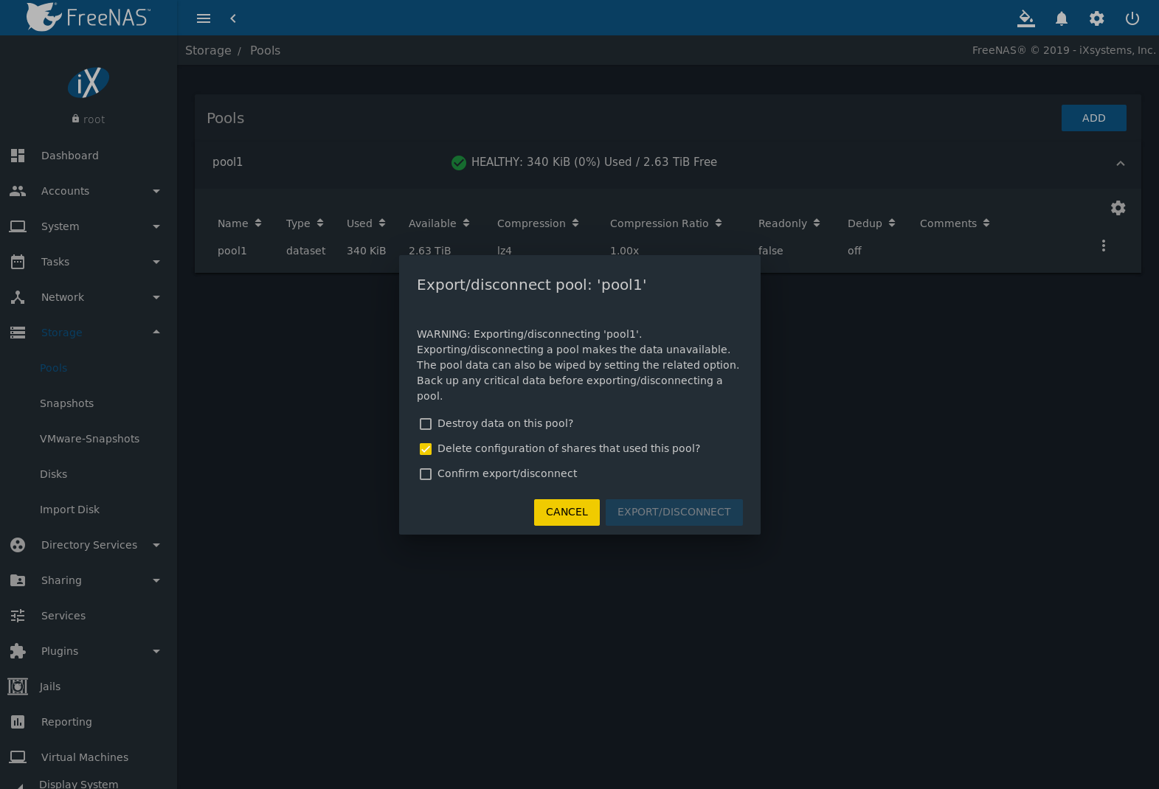Click the iX logo in sidebar
The image size is (1159, 789).
(x=89, y=82)
